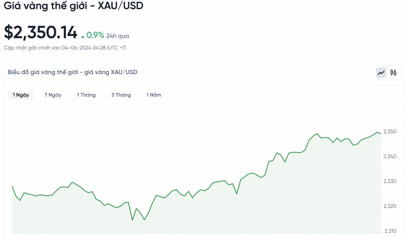This screenshot has height=238, width=408.
Task: Show the 1 Tháng chart range
Action: coord(86,95)
